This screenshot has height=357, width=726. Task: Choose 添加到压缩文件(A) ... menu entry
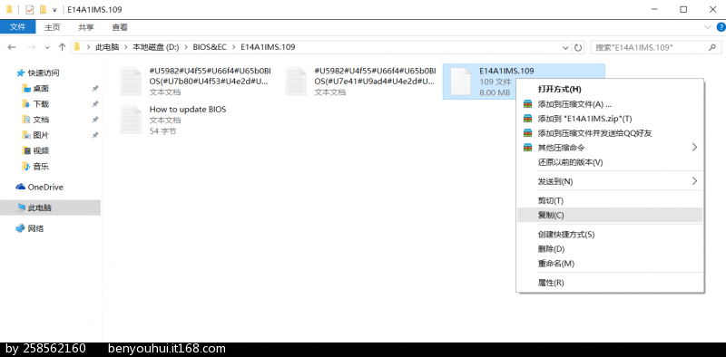pyautogui.click(x=610, y=104)
